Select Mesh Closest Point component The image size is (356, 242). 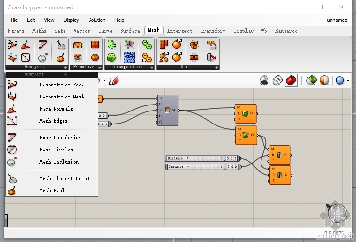pyautogui.click(x=64, y=178)
